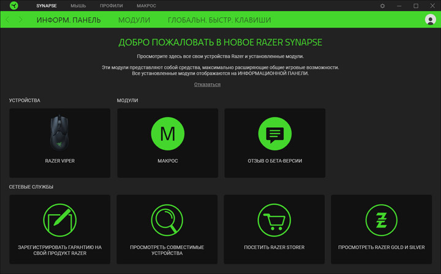Click the Razer logo icon

pos(13,6)
